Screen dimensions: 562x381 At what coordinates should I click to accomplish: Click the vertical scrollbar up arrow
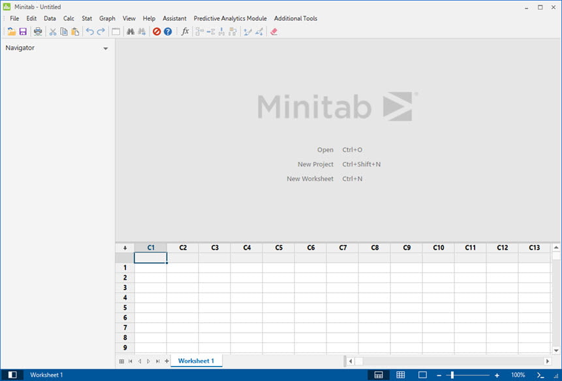point(556,248)
